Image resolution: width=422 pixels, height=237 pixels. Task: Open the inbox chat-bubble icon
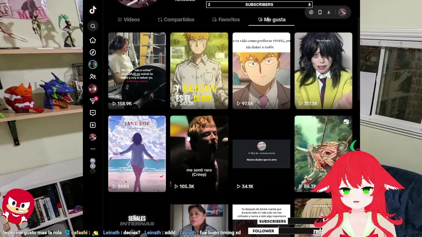(x=93, y=113)
